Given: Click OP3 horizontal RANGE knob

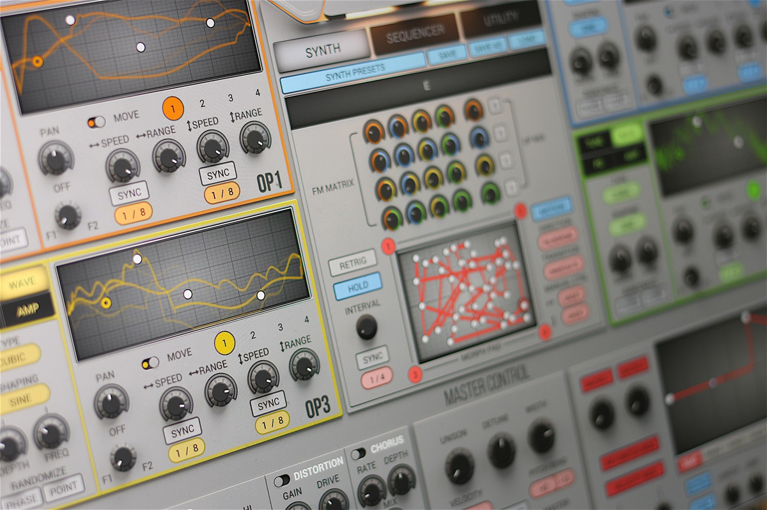Looking at the screenshot, I should (x=221, y=390).
